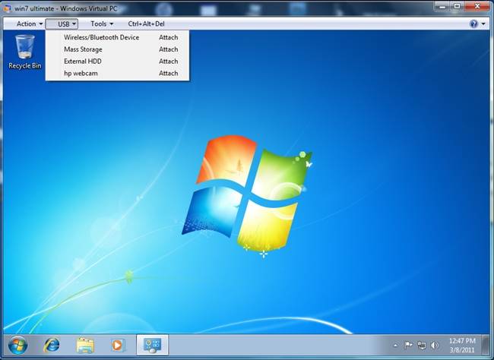Click the Windows Start orb
This screenshot has height=360, width=494.
[17, 345]
